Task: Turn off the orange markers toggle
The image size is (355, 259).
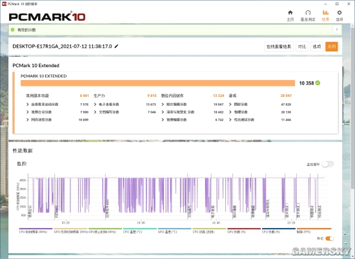Action: [330, 238]
